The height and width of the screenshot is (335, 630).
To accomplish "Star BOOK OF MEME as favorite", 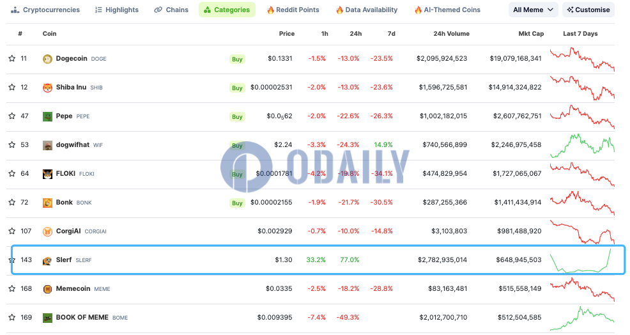I will coord(12,318).
